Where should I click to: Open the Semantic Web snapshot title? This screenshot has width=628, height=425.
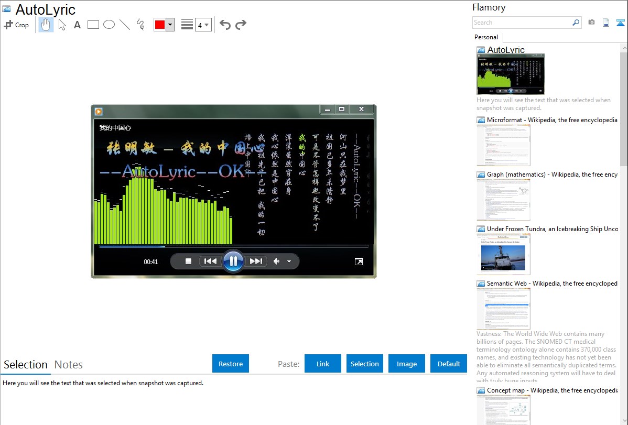coord(552,283)
